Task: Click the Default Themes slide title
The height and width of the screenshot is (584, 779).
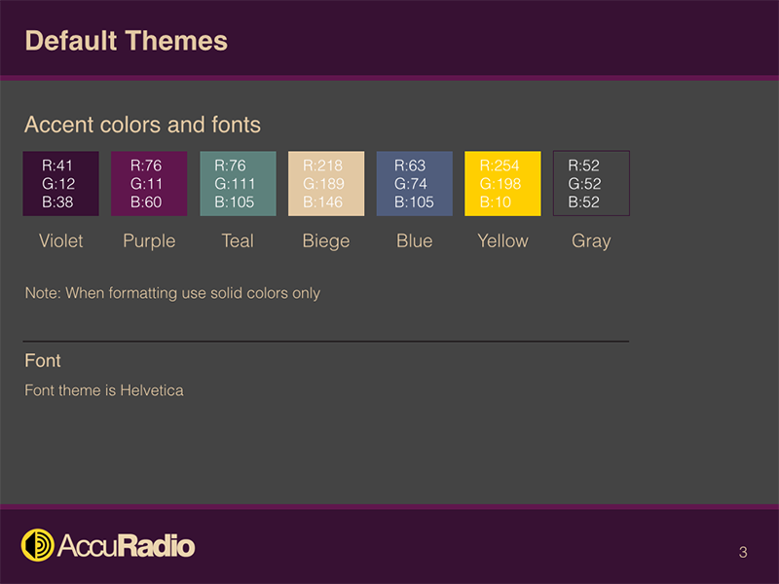Action: (x=127, y=41)
